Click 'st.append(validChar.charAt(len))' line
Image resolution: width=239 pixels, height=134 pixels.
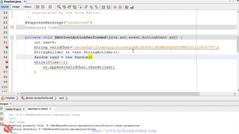click(x=79, y=67)
